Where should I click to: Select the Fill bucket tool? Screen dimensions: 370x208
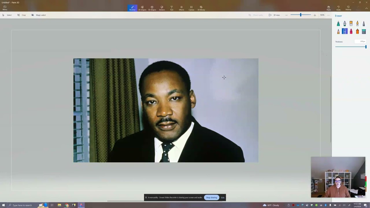pos(364,31)
